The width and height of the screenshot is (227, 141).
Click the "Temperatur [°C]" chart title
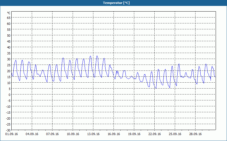tap(116, 3)
